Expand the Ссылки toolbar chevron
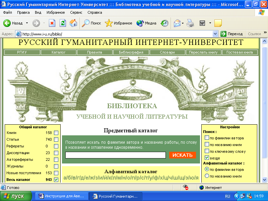268x201 pixels. (x=265, y=32)
